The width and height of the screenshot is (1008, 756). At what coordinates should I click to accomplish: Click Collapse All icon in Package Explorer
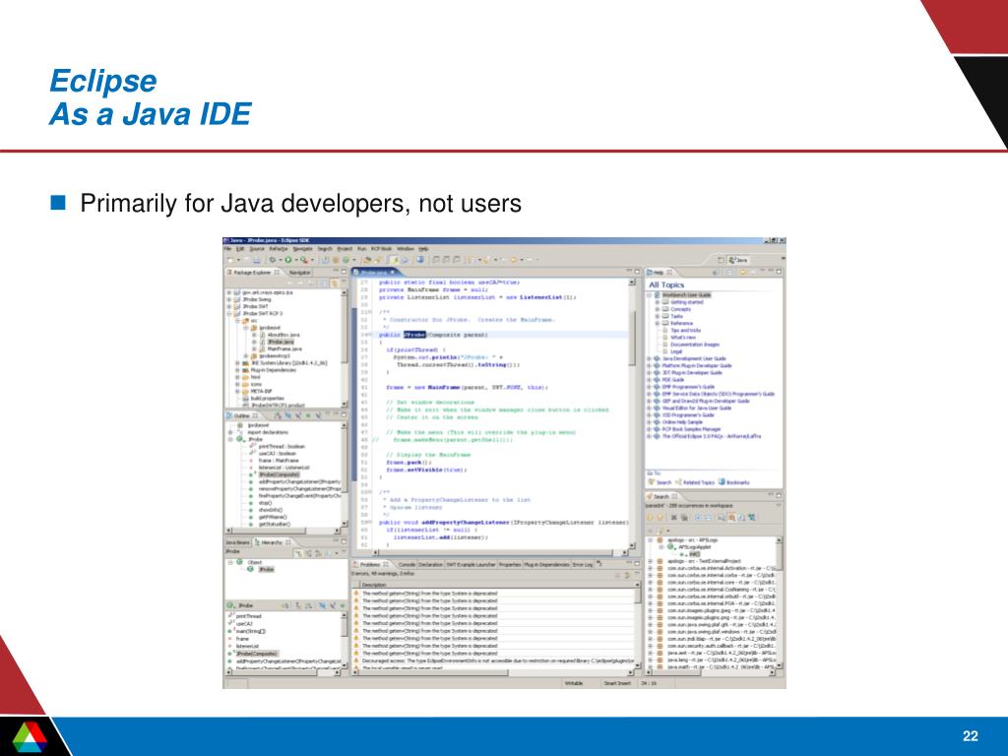323,283
